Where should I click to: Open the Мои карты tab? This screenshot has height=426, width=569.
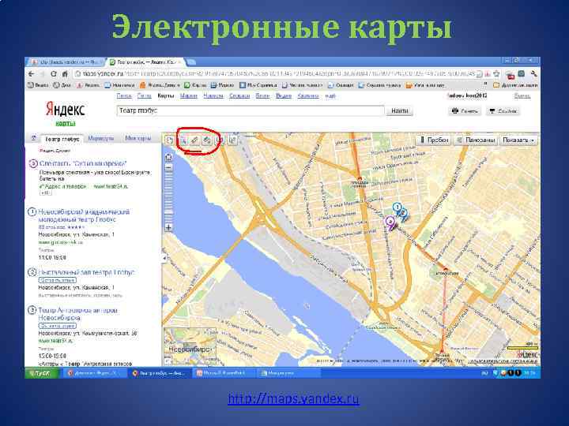(138, 138)
